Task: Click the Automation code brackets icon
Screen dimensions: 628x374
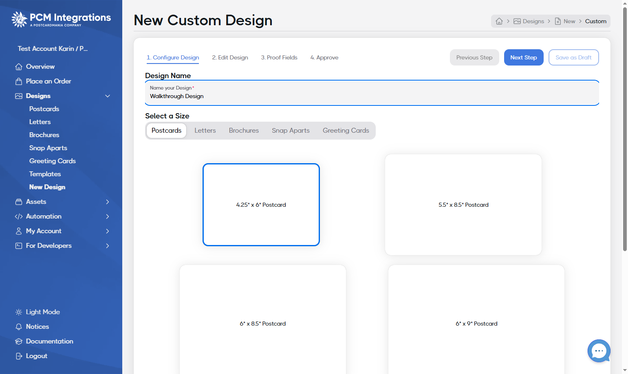Action: [19, 217]
